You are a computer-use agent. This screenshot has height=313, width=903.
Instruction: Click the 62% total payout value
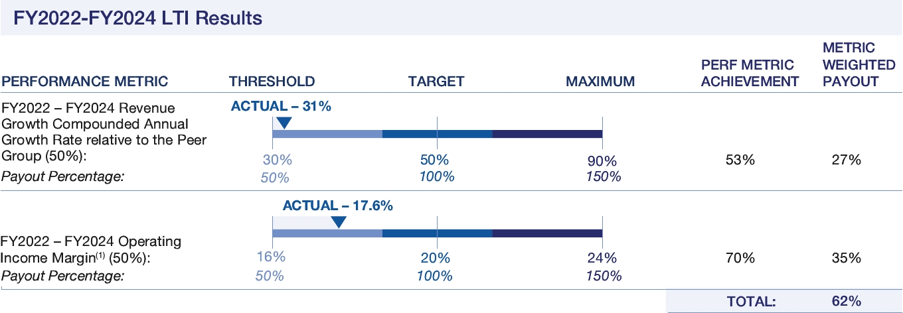(x=846, y=302)
